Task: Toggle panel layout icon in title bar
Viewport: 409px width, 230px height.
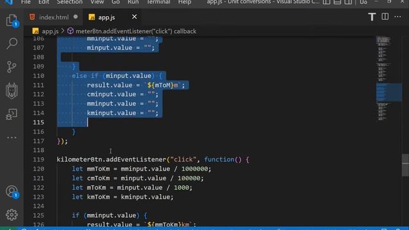Action: point(337,2)
